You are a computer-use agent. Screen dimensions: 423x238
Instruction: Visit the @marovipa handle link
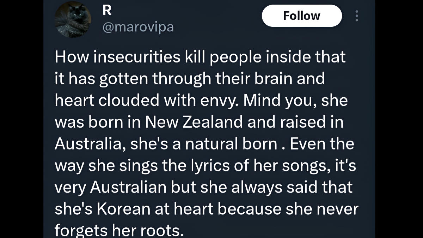(138, 27)
